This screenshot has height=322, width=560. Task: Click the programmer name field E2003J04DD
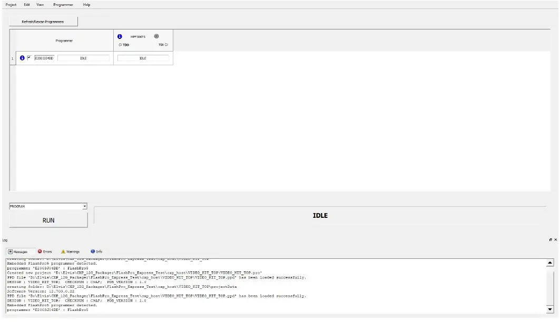[44, 58]
